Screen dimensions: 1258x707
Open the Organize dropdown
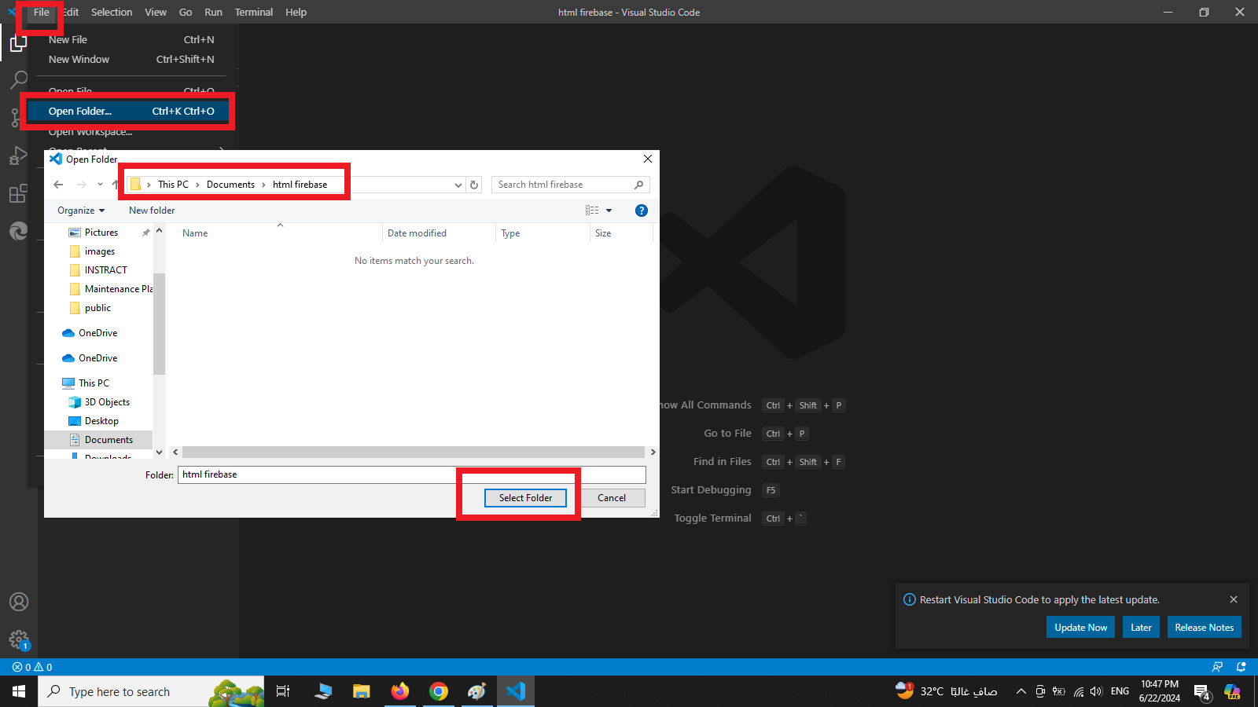79,210
